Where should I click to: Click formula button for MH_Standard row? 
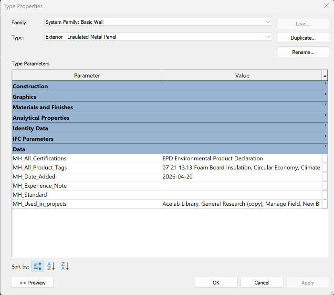(324, 195)
